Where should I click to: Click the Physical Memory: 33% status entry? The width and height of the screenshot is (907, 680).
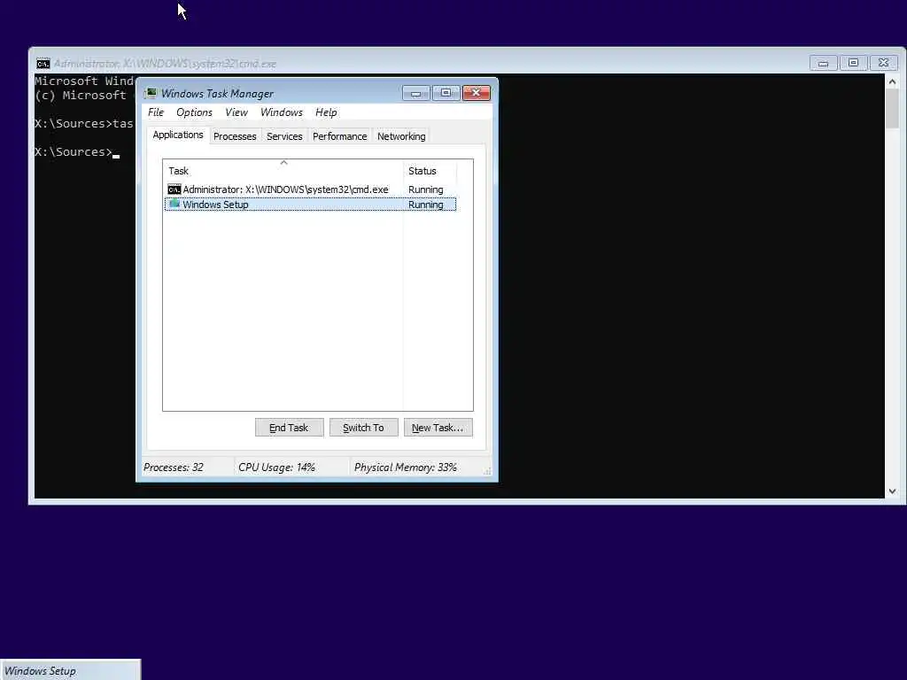[406, 467]
